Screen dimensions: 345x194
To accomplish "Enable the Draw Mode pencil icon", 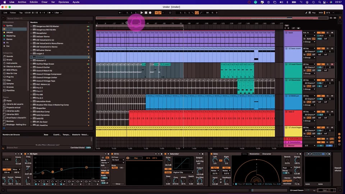I will 306,13.
